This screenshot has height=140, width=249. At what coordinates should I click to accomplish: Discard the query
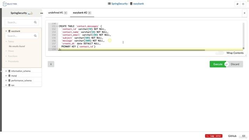(235, 64)
